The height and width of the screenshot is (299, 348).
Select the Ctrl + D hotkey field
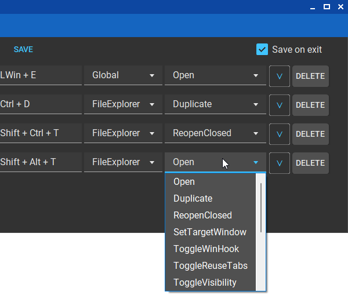(41, 104)
